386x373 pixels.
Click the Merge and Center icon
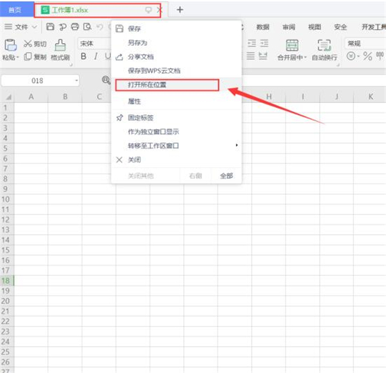[x=292, y=45]
